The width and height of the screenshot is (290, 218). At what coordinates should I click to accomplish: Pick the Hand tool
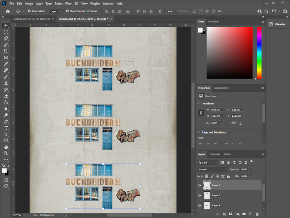point(6,147)
